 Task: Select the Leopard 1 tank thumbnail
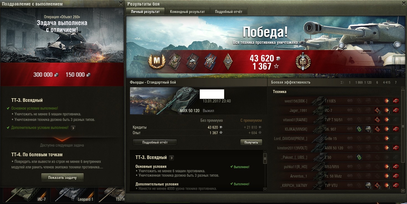pos(73,195)
